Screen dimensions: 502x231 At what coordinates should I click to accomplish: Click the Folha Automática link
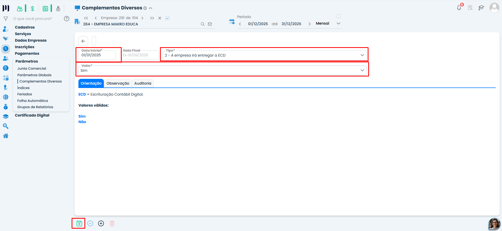33,101
